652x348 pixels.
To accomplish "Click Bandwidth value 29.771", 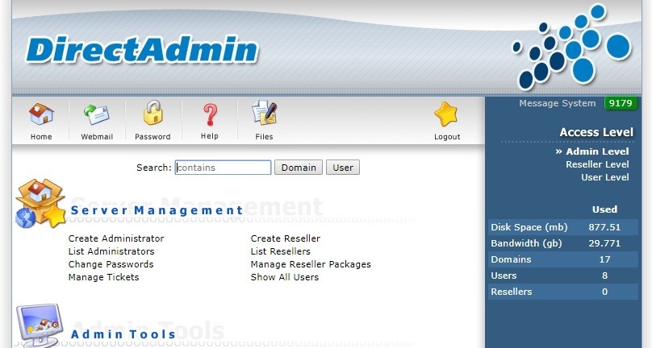I will [604, 243].
